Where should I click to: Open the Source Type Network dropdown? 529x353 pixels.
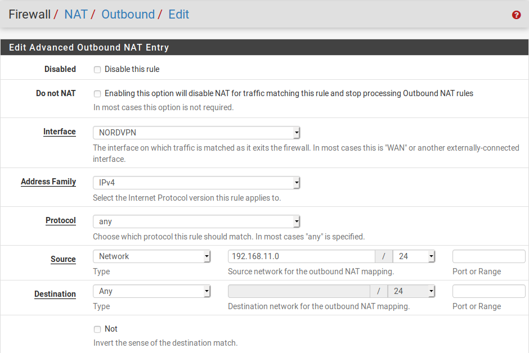pos(151,256)
